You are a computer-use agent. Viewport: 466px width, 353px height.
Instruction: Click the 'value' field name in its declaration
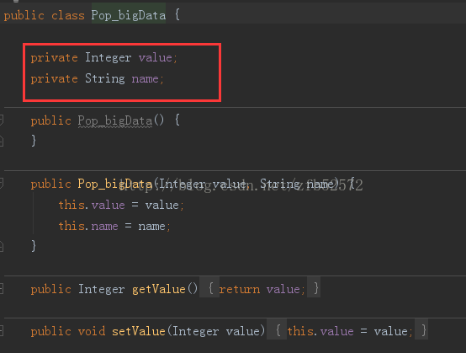[x=155, y=57]
